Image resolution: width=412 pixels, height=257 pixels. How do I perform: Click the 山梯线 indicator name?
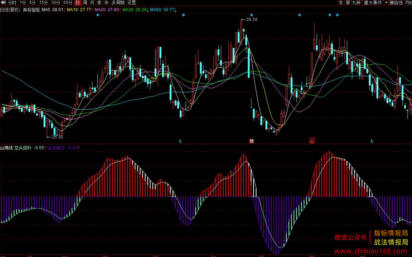6,148
